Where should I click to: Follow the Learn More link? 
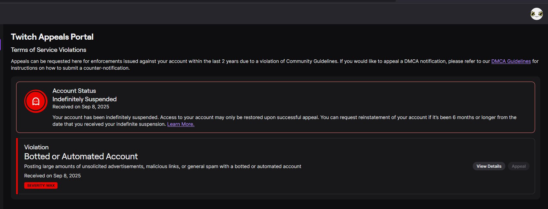coord(181,124)
